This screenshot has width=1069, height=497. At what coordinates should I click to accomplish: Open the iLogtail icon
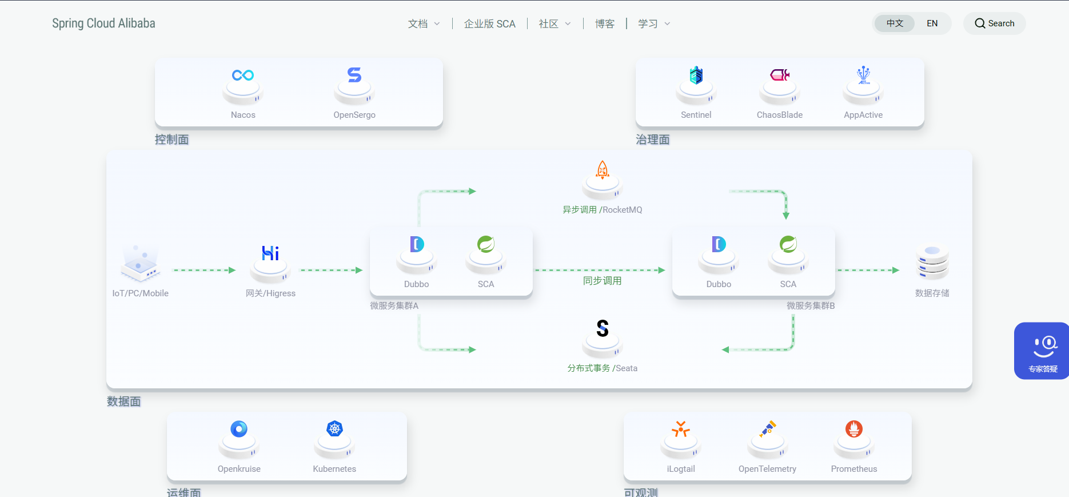coord(681,429)
